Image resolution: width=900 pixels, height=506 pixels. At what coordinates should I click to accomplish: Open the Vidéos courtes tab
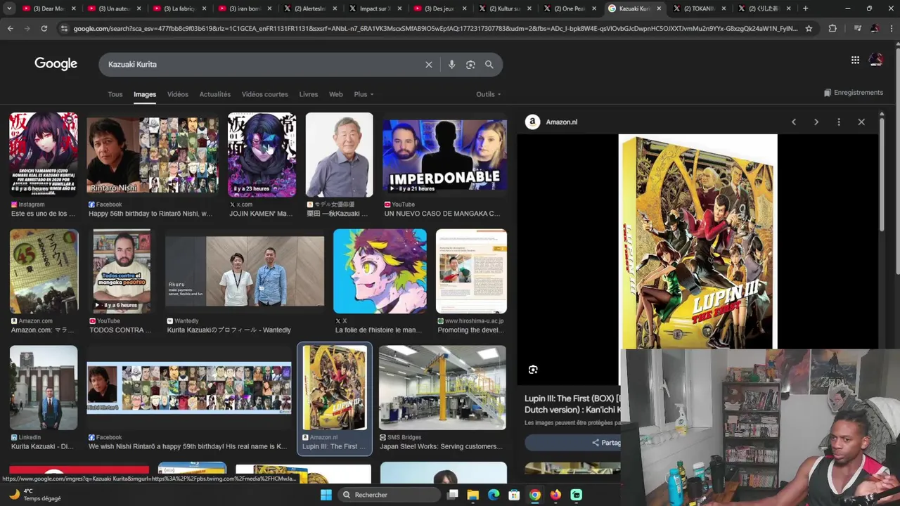[265, 94]
